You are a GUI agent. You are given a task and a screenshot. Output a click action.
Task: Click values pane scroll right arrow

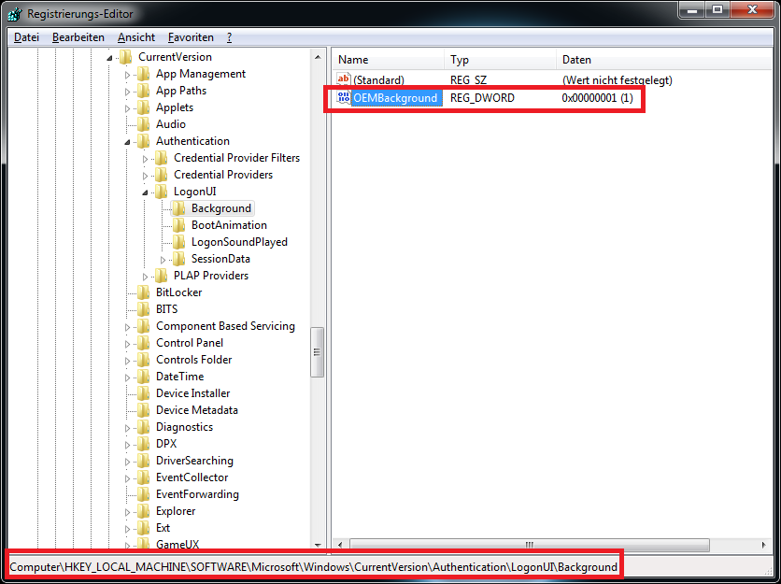pos(763,545)
